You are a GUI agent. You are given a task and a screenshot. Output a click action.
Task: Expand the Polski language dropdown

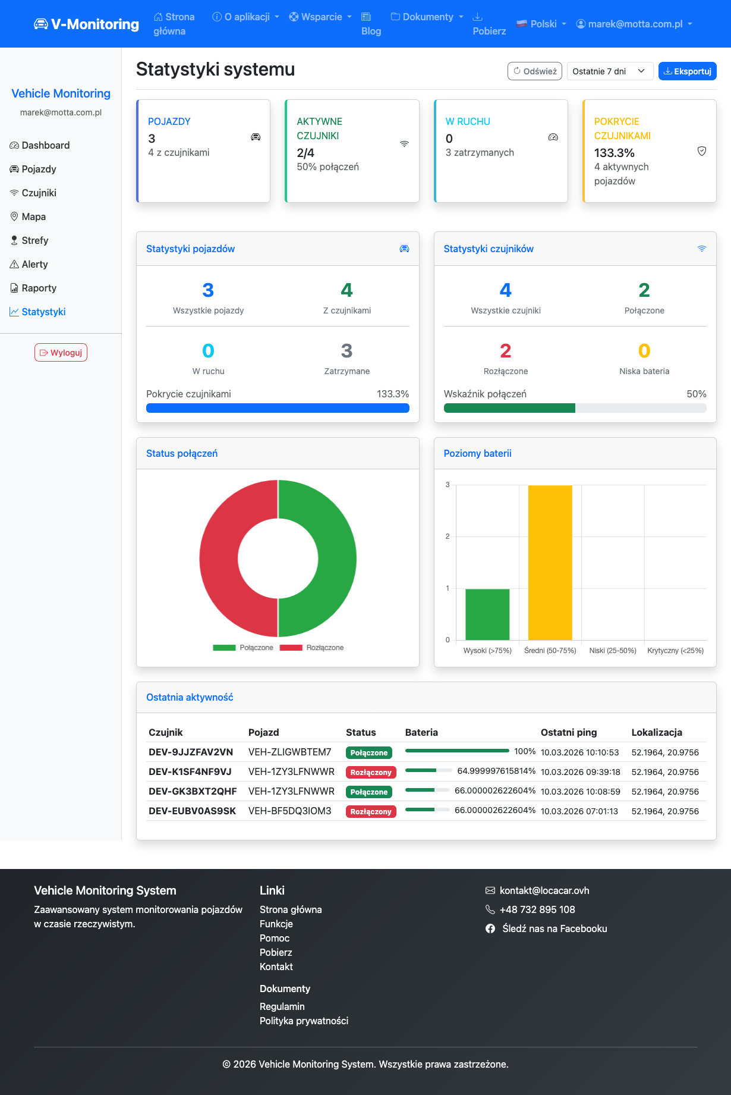(x=541, y=24)
